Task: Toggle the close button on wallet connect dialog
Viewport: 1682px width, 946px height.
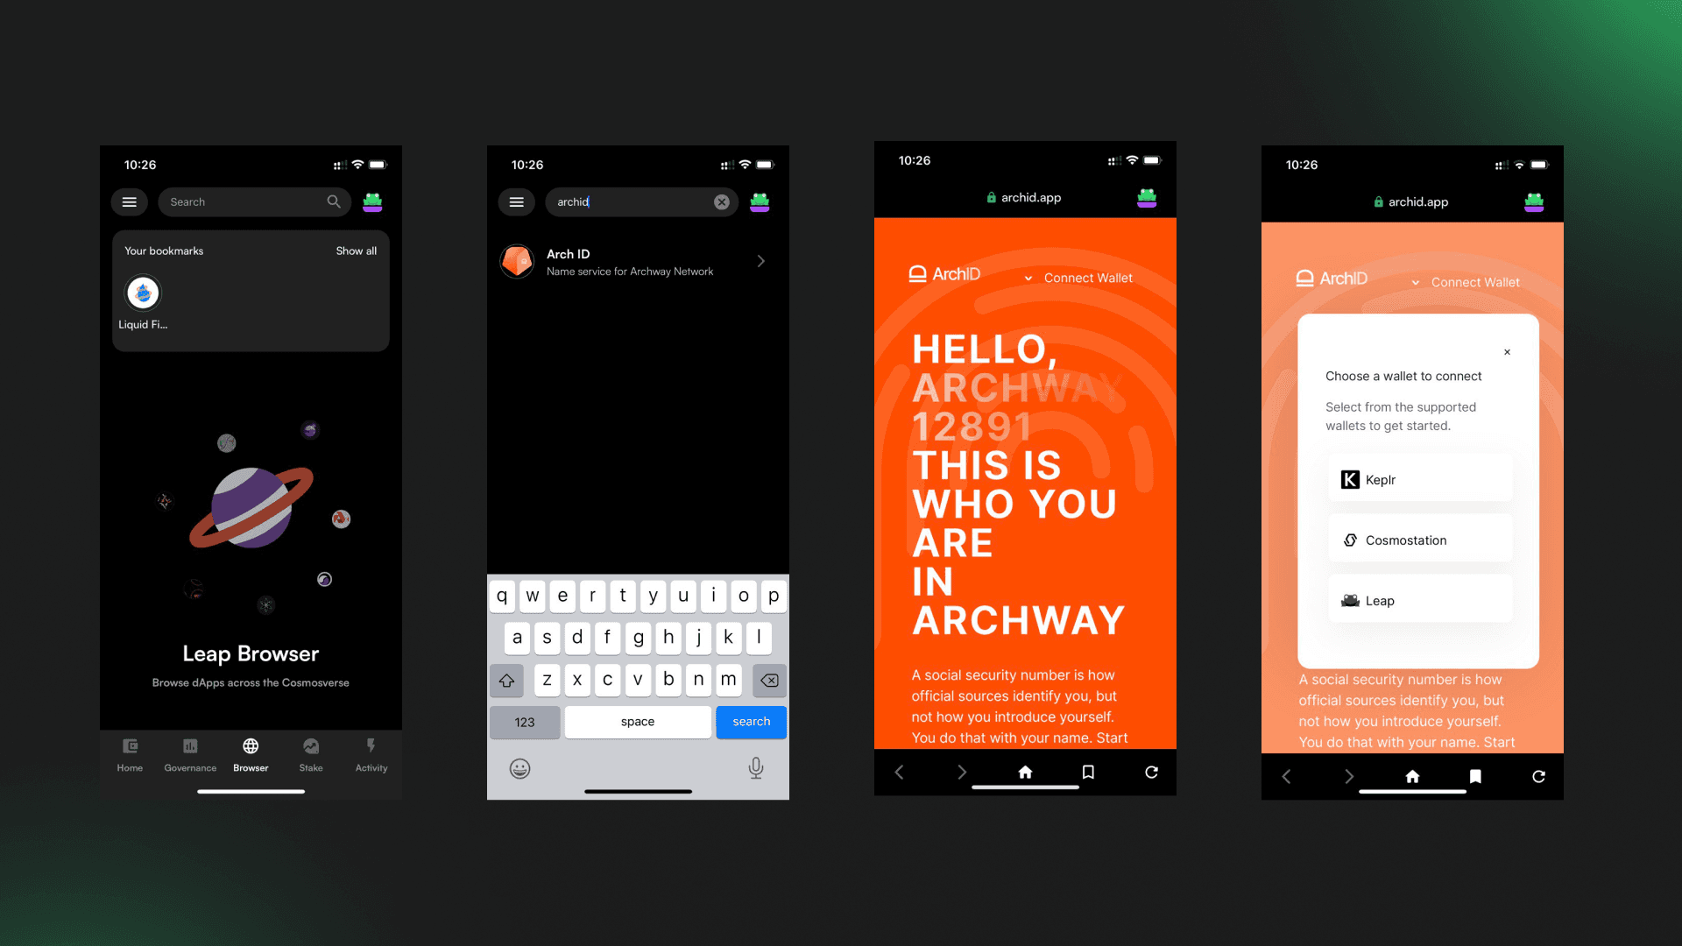Action: tap(1508, 352)
